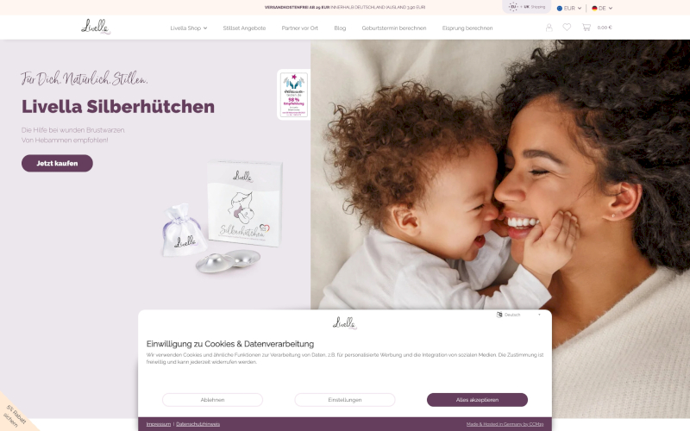Open the Deutsch language selector in cookie dialog
This screenshot has height=431, width=690.
click(x=519, y=315)
